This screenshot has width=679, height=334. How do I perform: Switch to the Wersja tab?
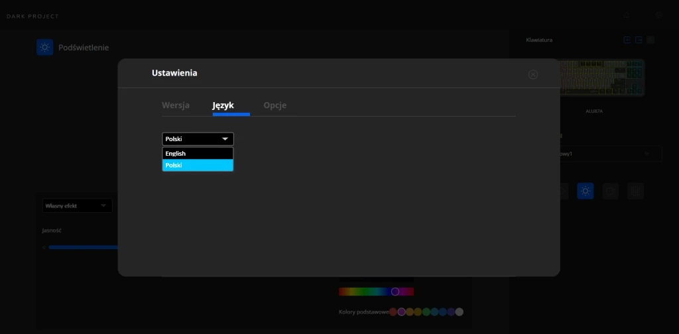pos(176,105)
